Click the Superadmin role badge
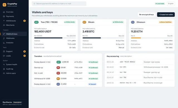Viewport: 178px width, 108px height. click(17, 102)
